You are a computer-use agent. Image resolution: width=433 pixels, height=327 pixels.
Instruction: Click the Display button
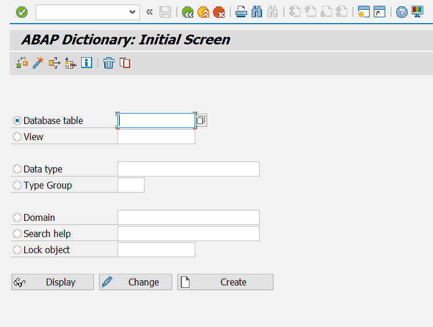[52, 282]
